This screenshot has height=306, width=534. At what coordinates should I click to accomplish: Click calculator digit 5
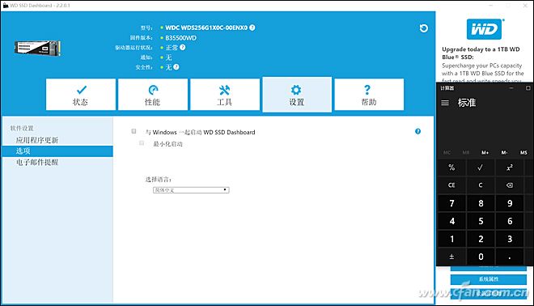point(481,221)
